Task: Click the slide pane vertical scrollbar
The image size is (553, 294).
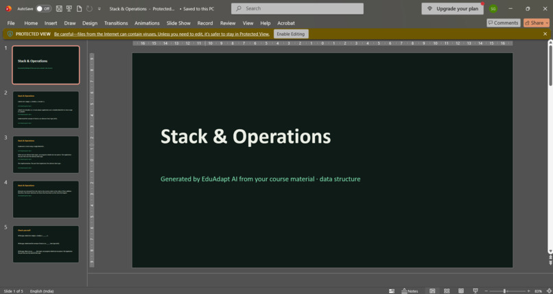Action: 550,146
